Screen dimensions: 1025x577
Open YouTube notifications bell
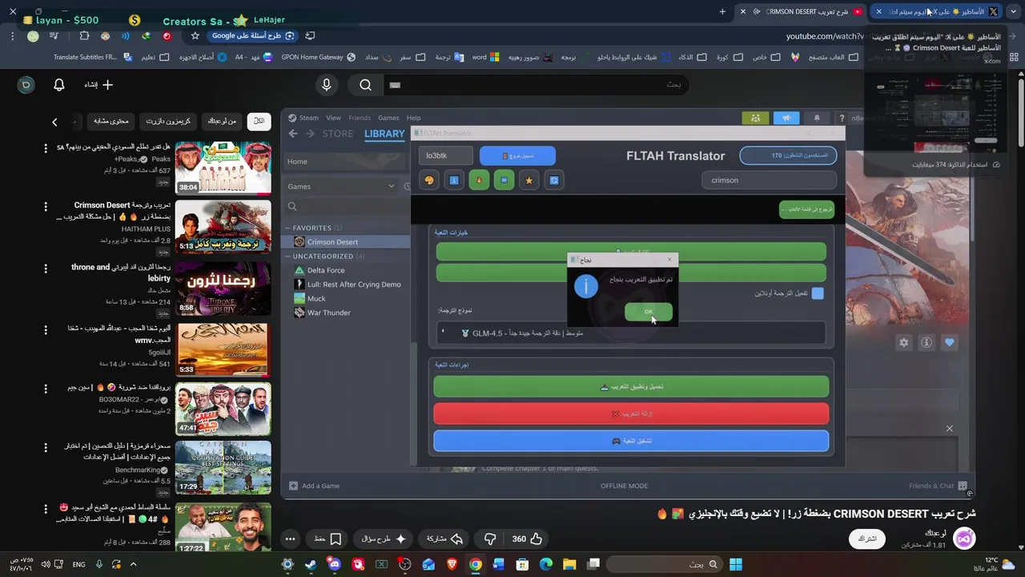(58, 84)
